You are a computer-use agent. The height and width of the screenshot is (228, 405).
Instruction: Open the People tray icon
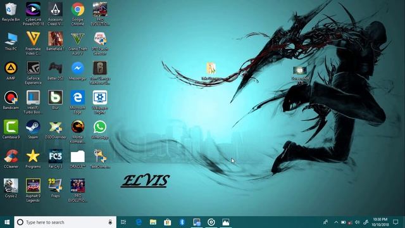(x=325, y=222)
